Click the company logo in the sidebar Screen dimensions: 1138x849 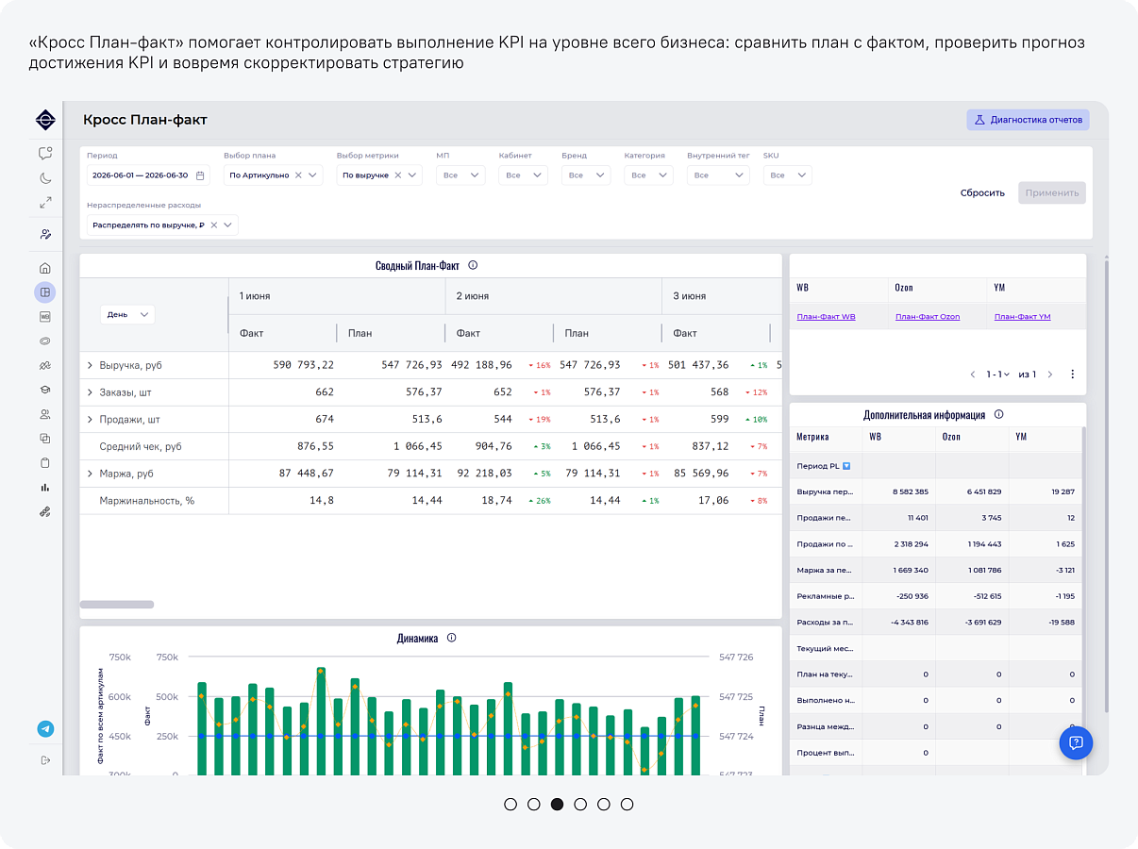(45, 120)
